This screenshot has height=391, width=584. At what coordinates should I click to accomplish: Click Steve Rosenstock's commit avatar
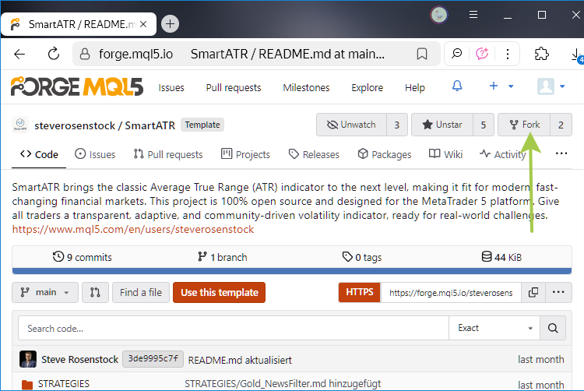click(28, 359)
